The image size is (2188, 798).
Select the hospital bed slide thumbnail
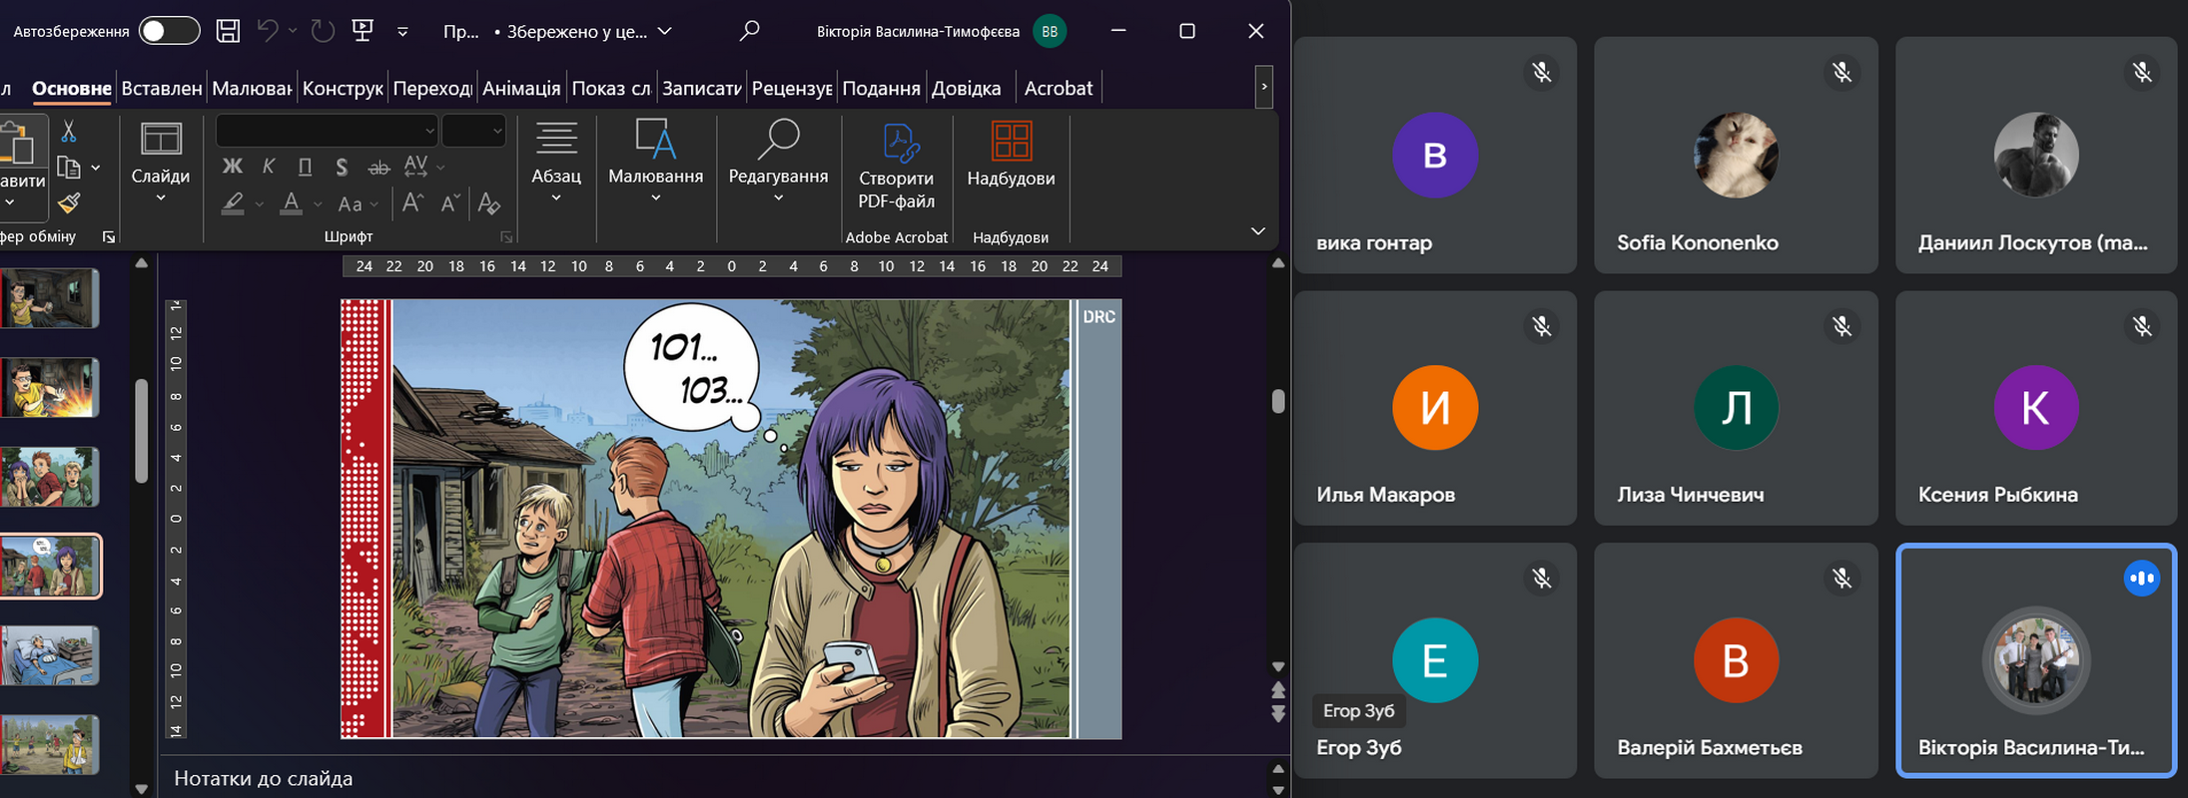[x=50, y=655]
